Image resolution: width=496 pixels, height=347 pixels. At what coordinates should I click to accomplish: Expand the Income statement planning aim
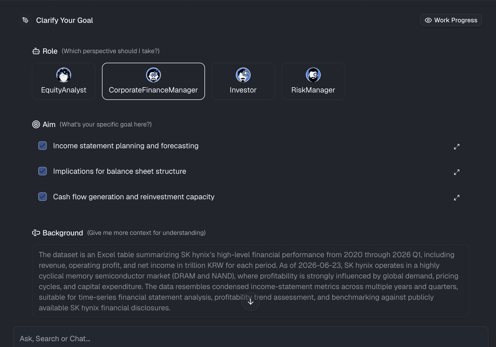pyautogui.click(x=457, y=147)
